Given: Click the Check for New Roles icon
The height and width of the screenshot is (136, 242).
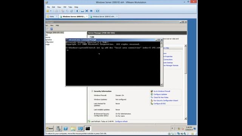Looking at the screenshot, I should 152,97.
